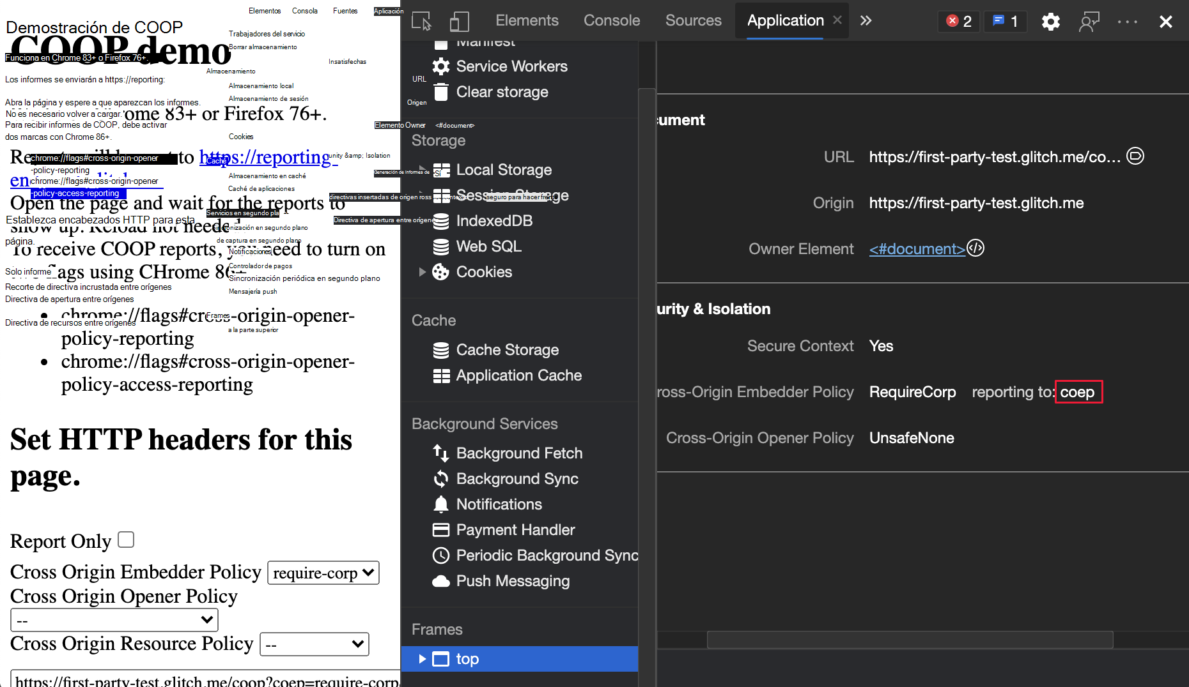Image resolution: width=1189 pixels, height=687 pixels.
Task: Click the UnsafeNone opener policy value
Action: click(912, 438)
